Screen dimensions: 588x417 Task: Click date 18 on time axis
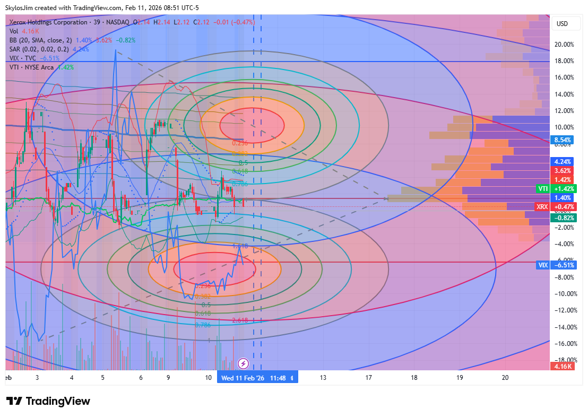pos(414,378)
